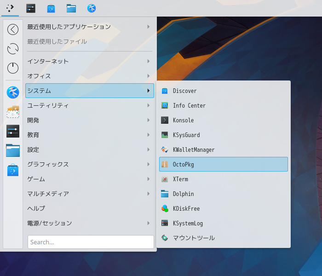Viewport: 322px width, 276px height.
Task: Launch Konsole from the System submenu
Action: [x=224, y=120]
